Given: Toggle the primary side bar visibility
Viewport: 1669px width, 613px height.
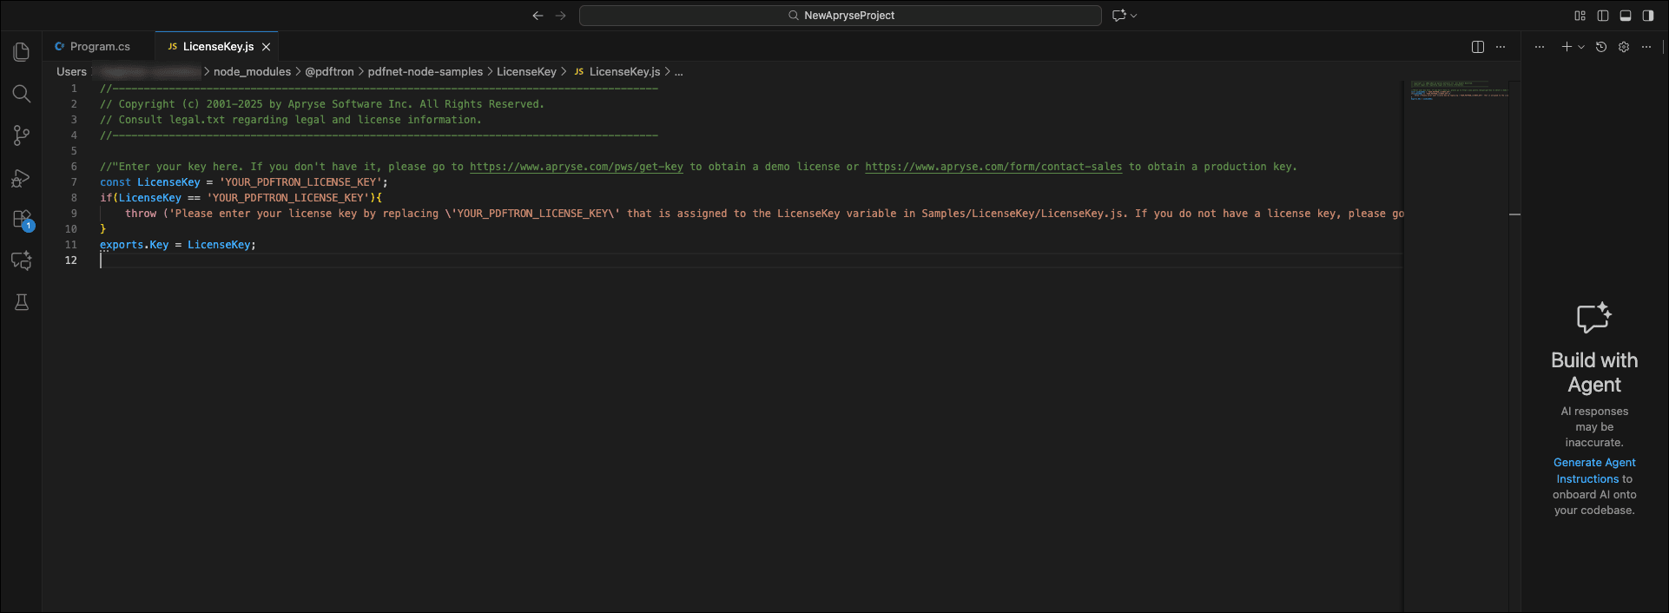Looking at the screenshot, I should click(1603, 16).
